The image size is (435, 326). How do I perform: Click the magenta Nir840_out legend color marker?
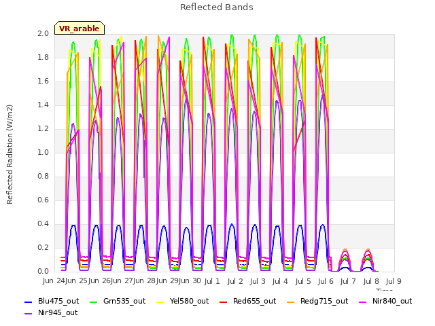coord(363,302)
